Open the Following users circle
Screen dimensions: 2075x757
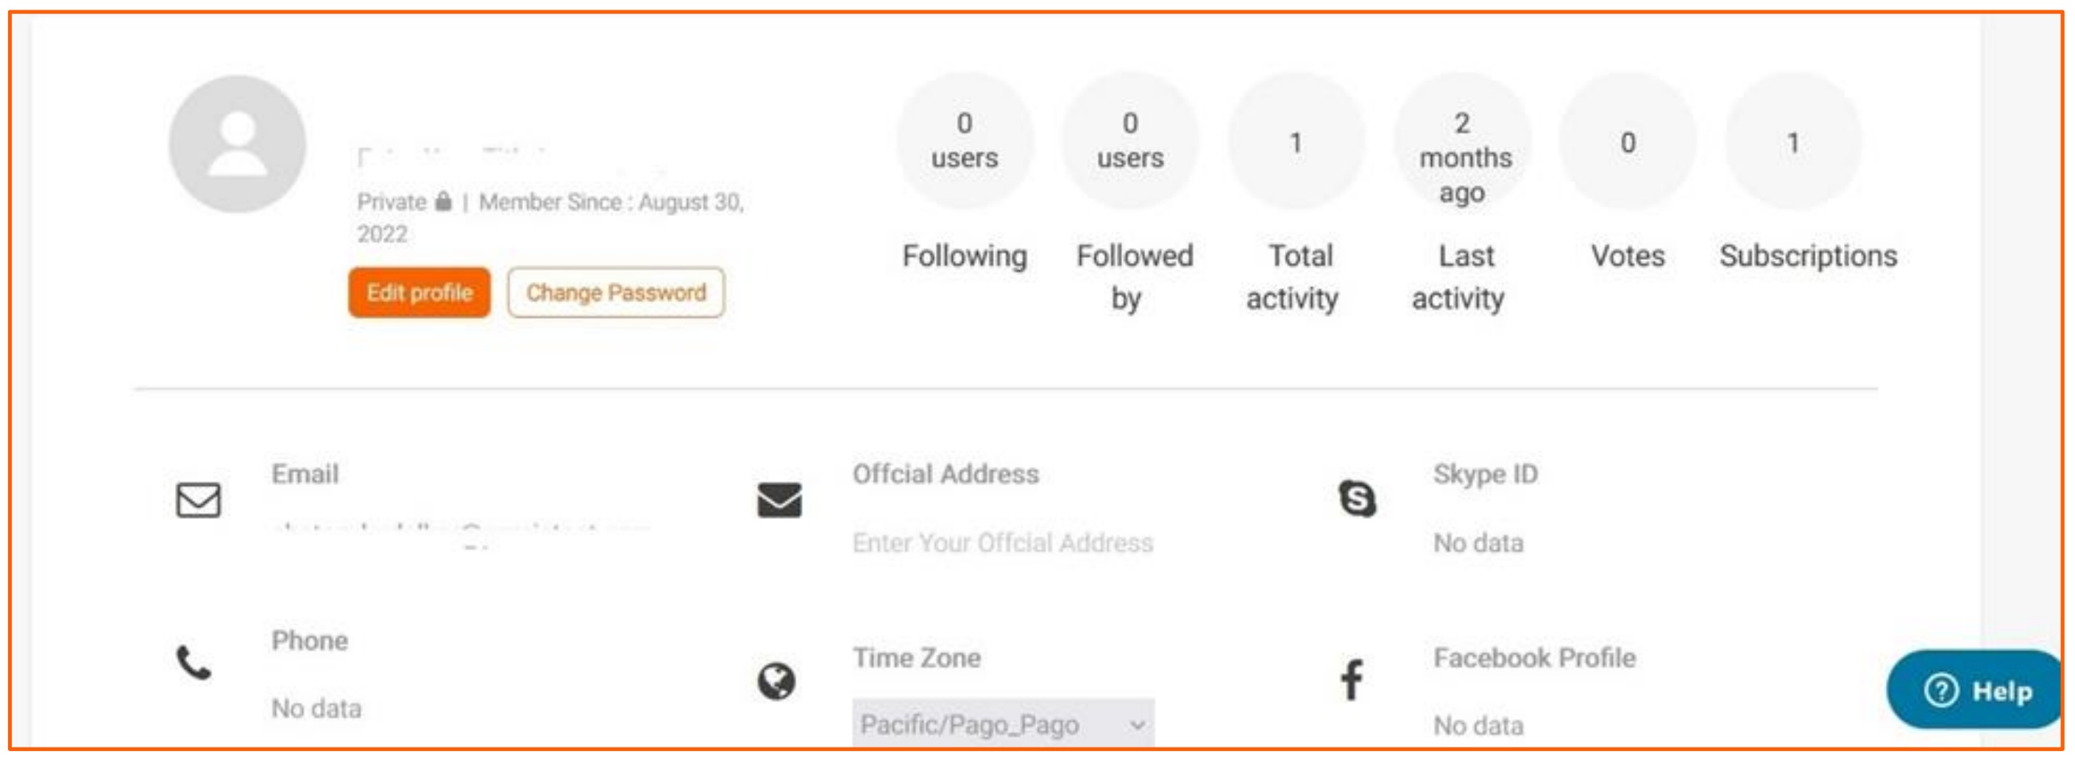965,142
